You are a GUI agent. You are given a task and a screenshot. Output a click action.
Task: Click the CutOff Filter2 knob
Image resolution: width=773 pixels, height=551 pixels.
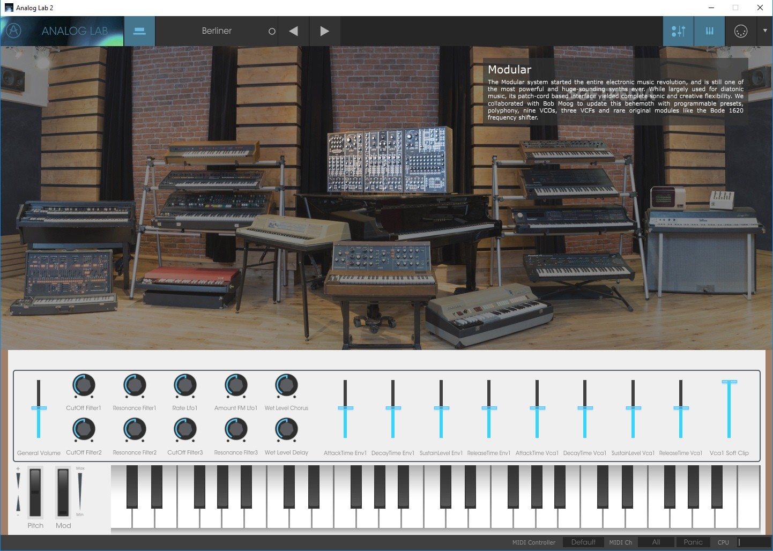click(84, 430)
